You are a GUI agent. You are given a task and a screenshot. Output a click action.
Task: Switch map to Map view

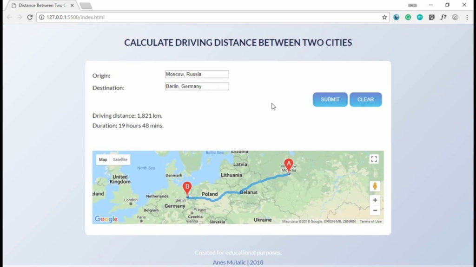103,159
